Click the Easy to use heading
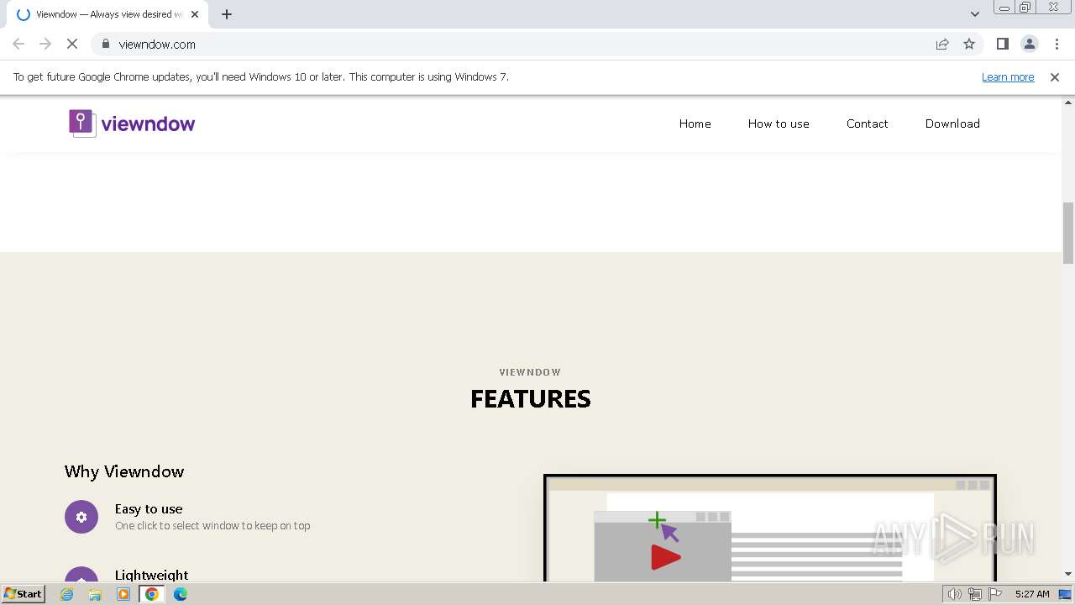 [149, 508]
